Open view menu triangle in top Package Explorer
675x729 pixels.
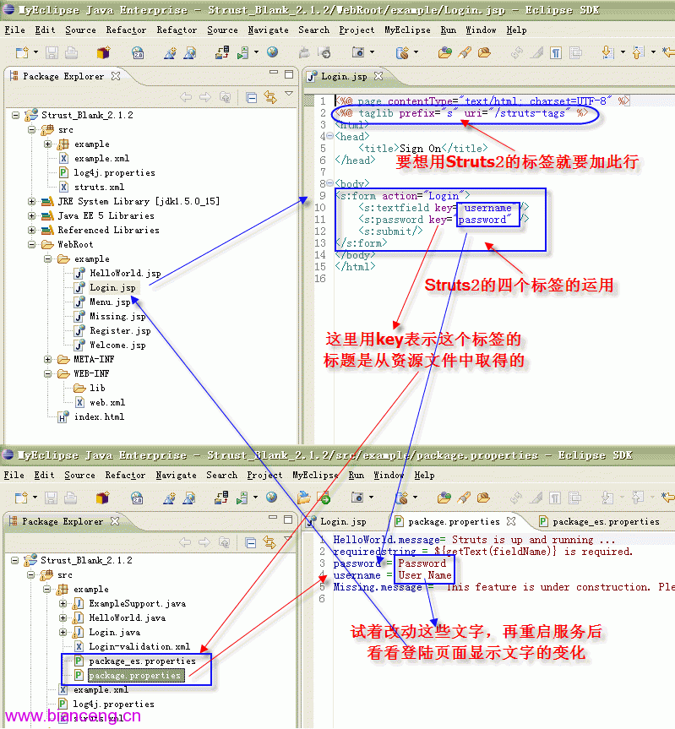pyautogui.click(x=289, y=94)
